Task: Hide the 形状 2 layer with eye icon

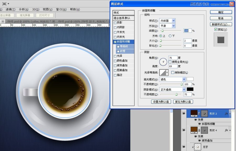Action: tap(184, 114)
